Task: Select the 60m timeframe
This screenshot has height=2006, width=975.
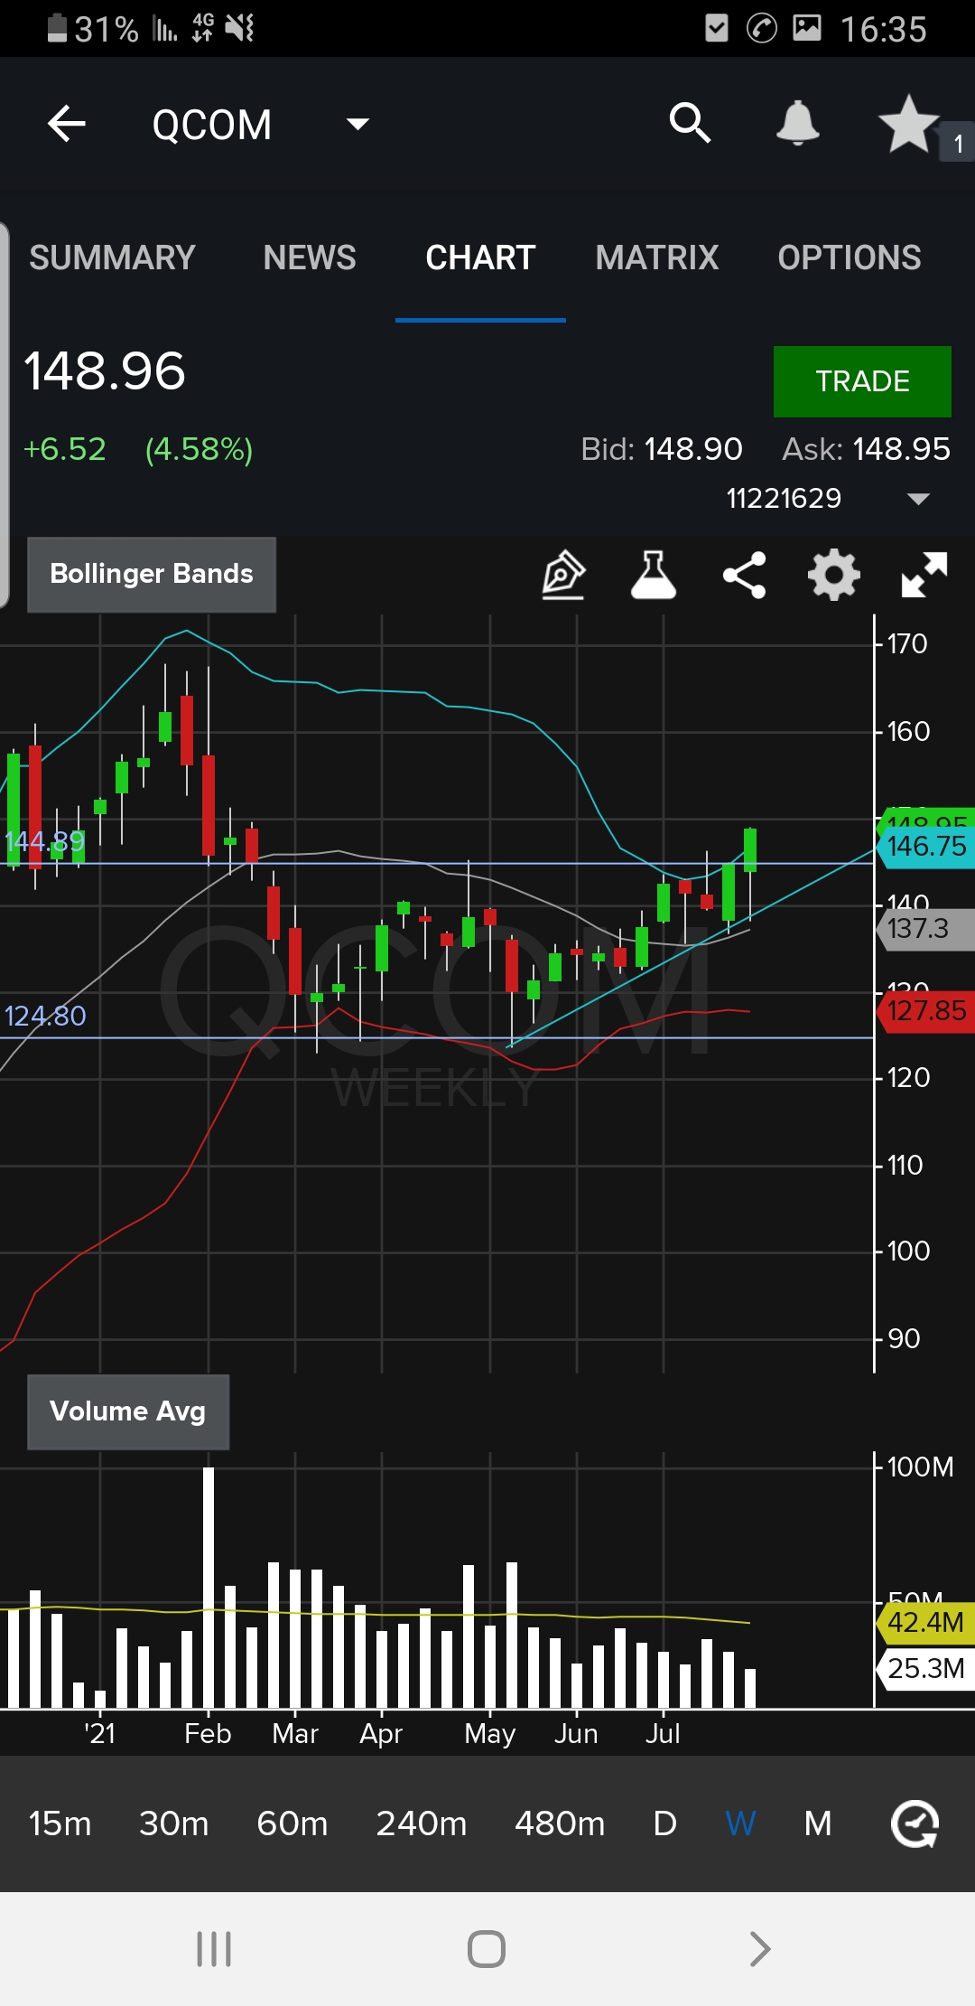Action: click(x=292, y=1823)
